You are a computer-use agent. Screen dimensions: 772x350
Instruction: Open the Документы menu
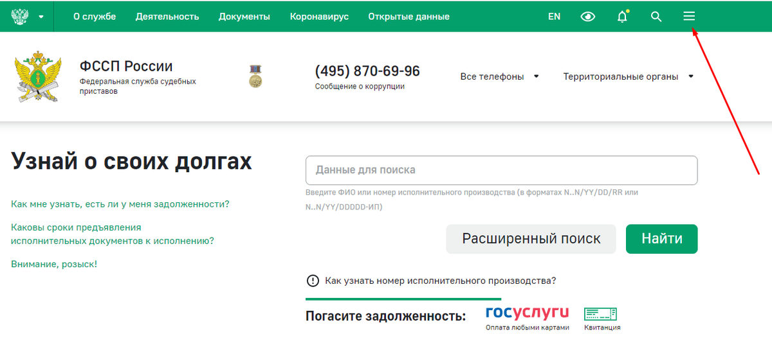(x=244, y=17)
